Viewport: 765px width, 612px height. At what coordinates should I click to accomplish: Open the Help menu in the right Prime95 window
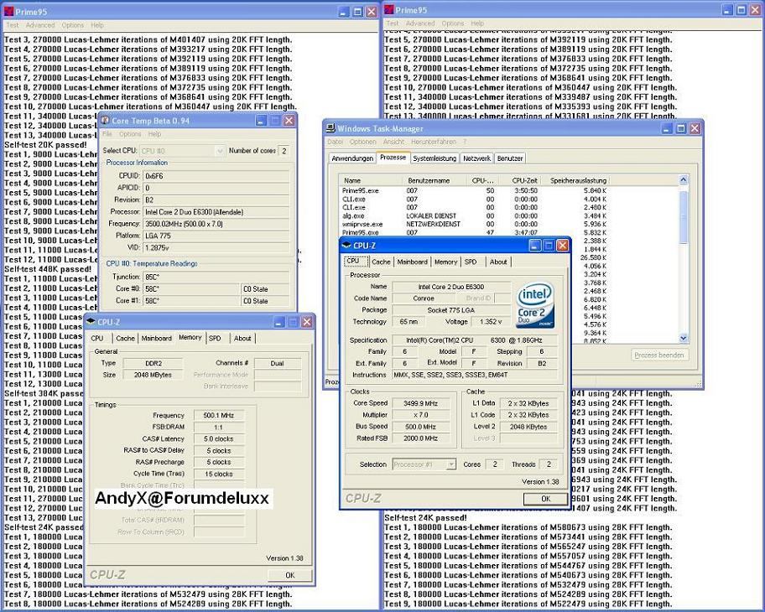[x=477, y=23]
